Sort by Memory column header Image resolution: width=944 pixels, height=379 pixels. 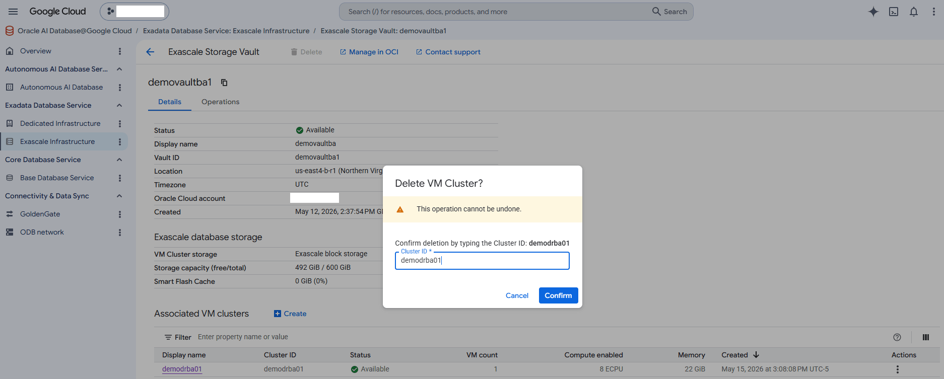coord(692,355)
